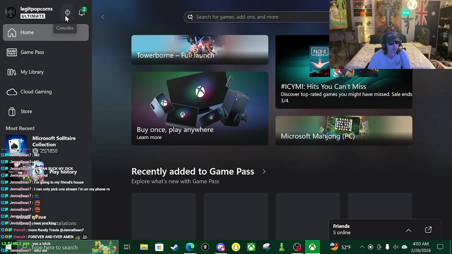The height and width of the screenshot is (254, 452).
Task: Open Recently added to Game Pass heading
Action: pos(193,171)
